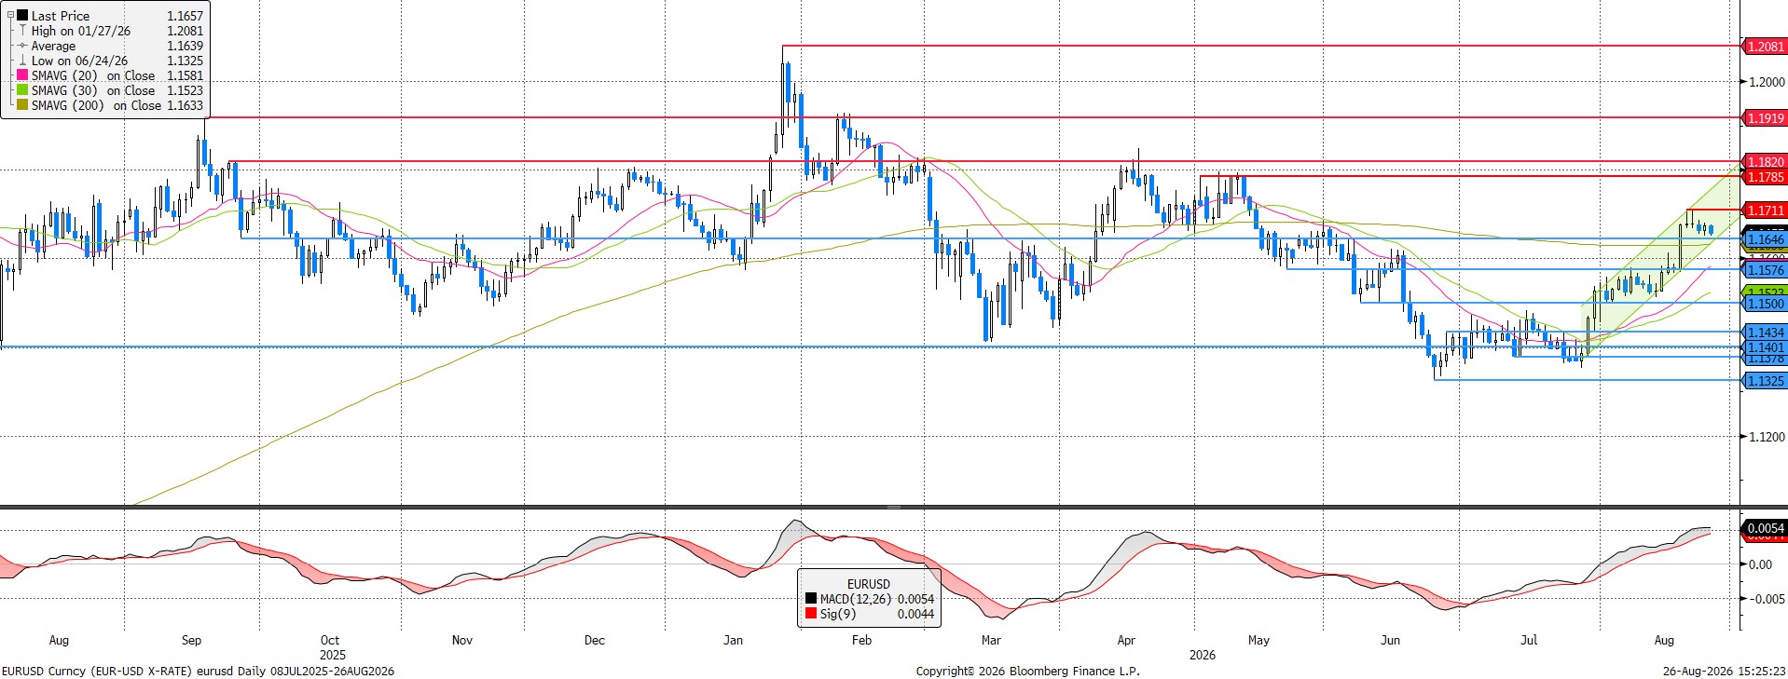Click the 0.0054 MACD axis label
This screenshot has width=1788, height=679.
1765,528
